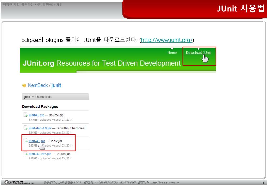Screen dimensions: 267x185
Task: Click the 'JUnit 사용법' slide title
Action: point(241,9)
